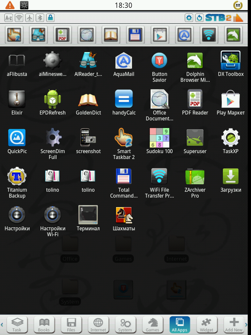Viewport: 251px width, 335px height.
Task: Launch WiFi File Transfer Pro in grid
Action: click(x=159, y=183)
